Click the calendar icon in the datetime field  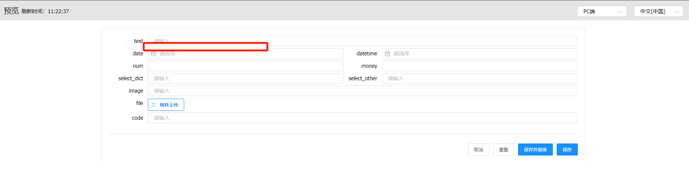click(387, 54)
